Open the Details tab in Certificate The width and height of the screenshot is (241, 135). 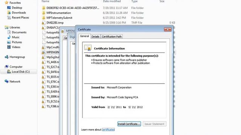(x=95, y=36)
